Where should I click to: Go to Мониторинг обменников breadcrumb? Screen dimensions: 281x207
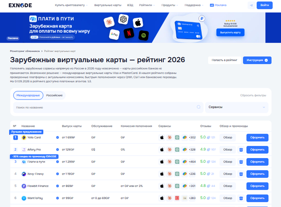25,51
